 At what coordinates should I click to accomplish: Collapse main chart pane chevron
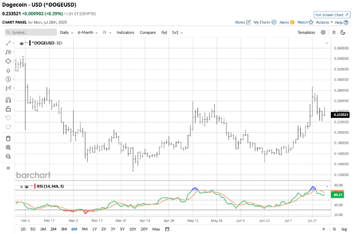click(327, 43)
